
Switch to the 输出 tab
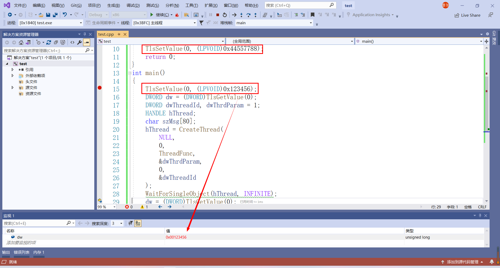(x=6, y=252)
